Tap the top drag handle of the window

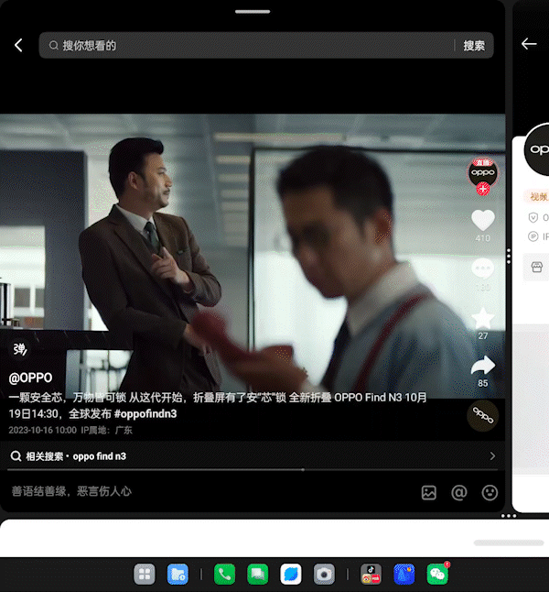point(253,12)
